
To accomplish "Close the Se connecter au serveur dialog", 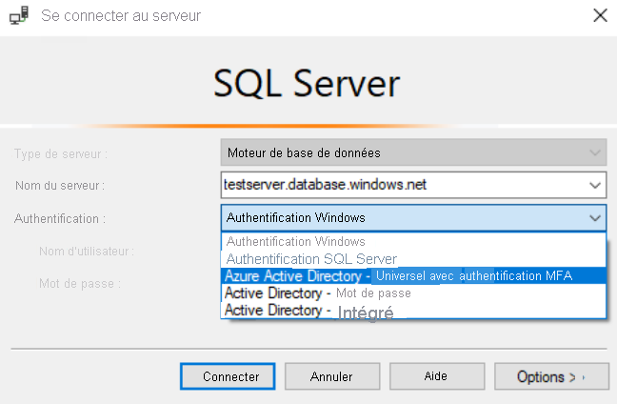I will [x=599, y=15].
